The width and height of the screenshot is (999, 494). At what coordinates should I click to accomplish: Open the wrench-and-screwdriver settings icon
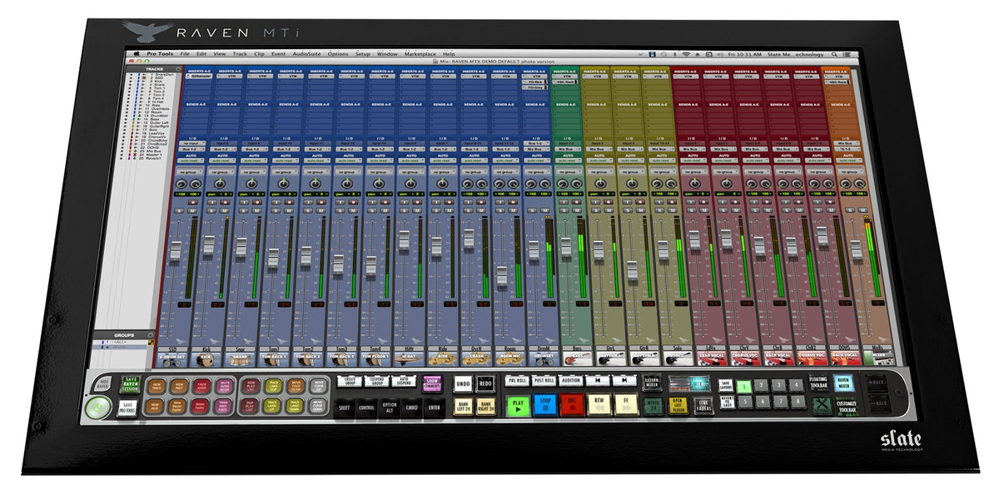coord(823,406)
